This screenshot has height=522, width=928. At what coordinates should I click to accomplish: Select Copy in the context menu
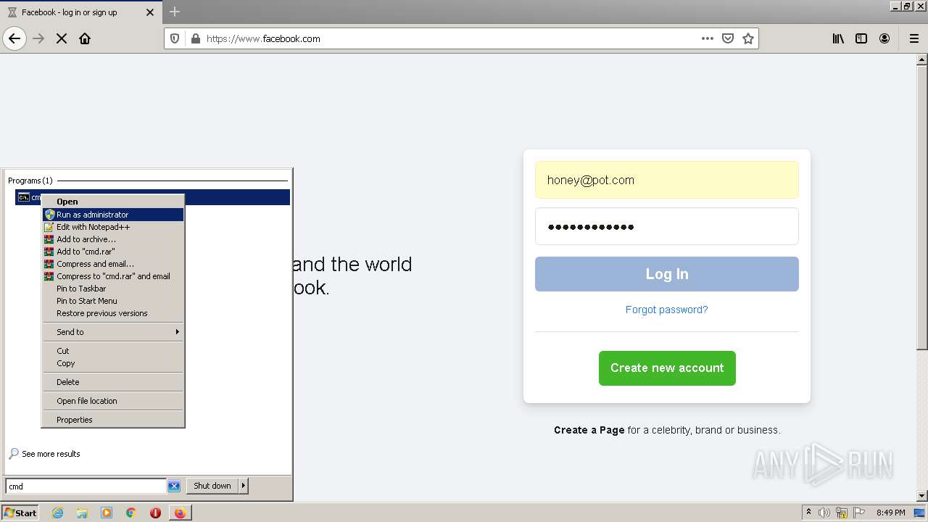pos(112,363)
